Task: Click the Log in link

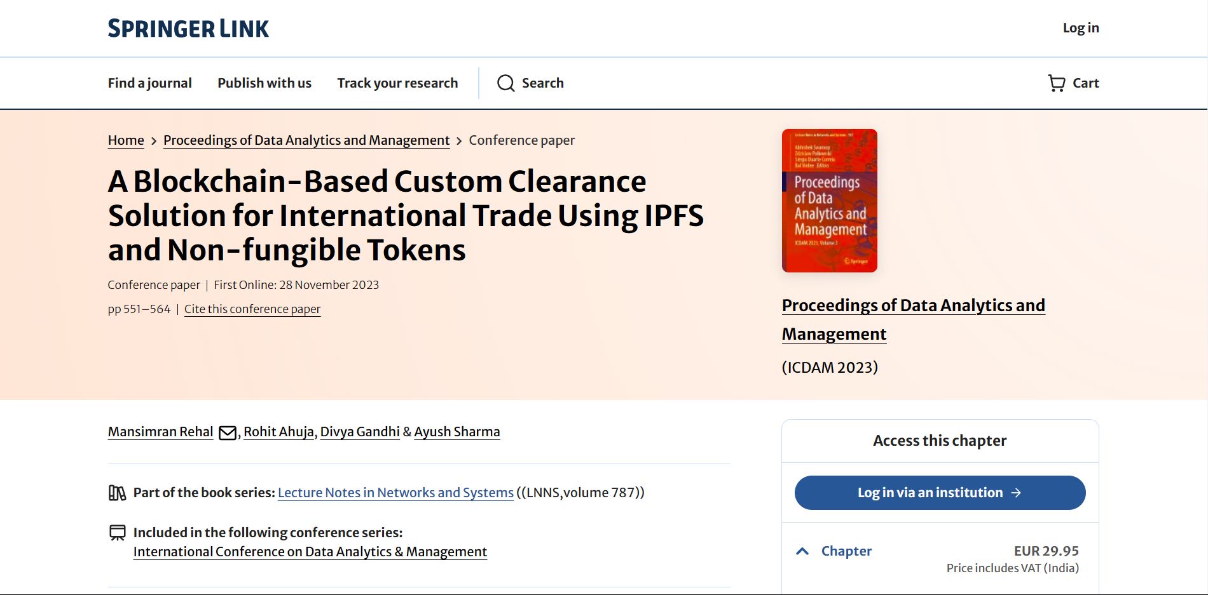Action: pyautogui.click(x=1080, y=28)
